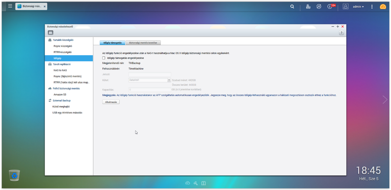Open the DataVol1 volume dropdown
This screenshot has width=391, height=190.
coord(169,80)
